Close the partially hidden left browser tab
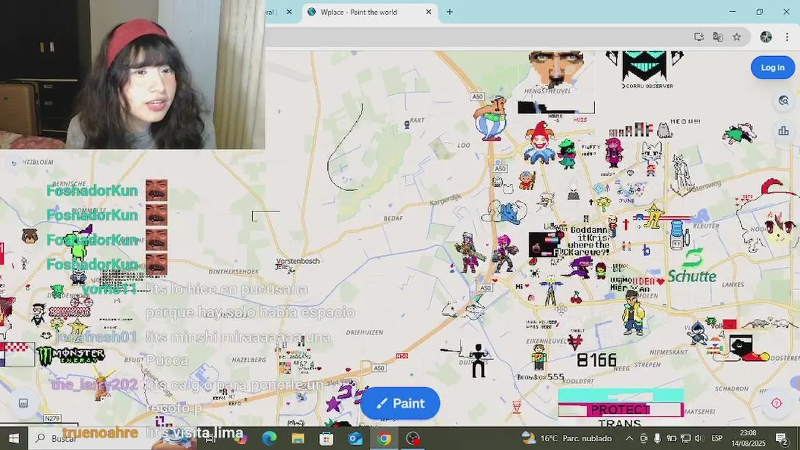The width and height of the screenshot is (800, 450). (x=289, y=12)
